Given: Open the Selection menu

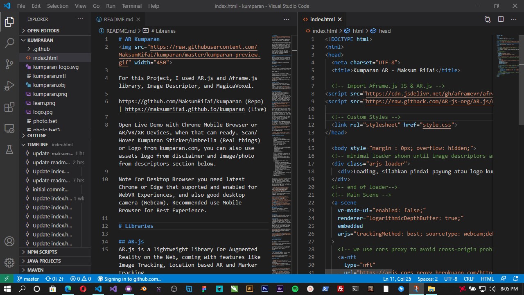Looking at the screenshot, I should [58, 6].
